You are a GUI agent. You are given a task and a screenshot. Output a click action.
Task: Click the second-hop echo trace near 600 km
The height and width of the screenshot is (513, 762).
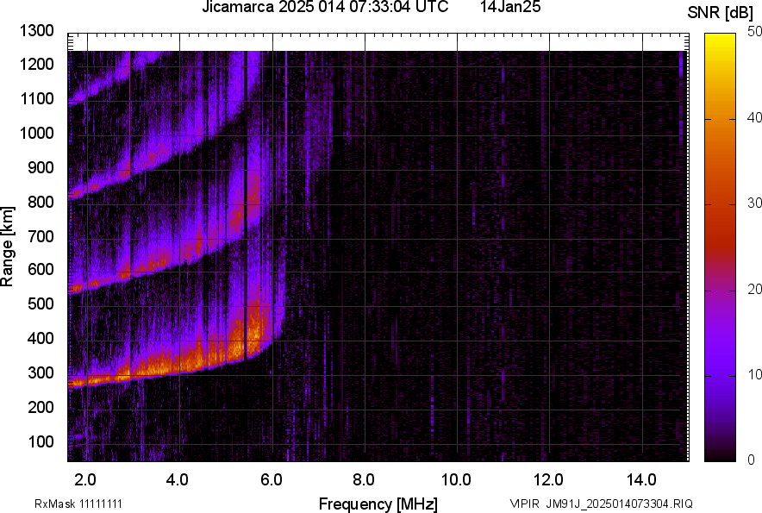click(x=160, y=265)
